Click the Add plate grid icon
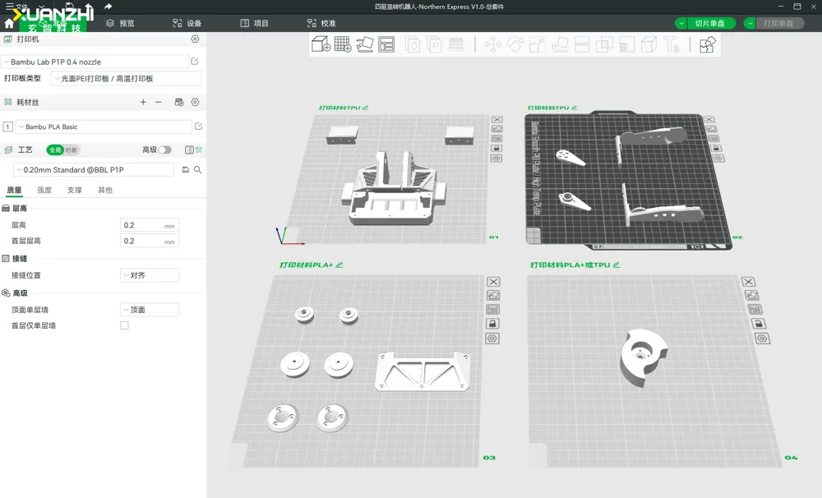 pyautogui.click(x=343, y=44)
